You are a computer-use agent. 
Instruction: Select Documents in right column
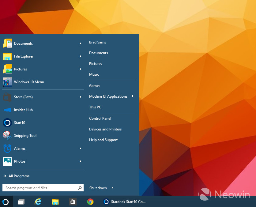tap(98, 53)
